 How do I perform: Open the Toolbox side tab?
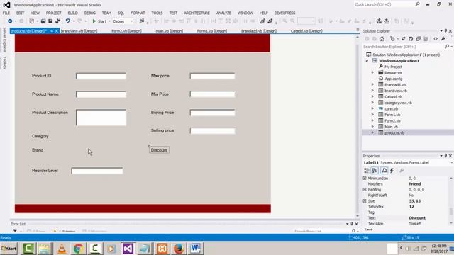[x=4, y=62]
